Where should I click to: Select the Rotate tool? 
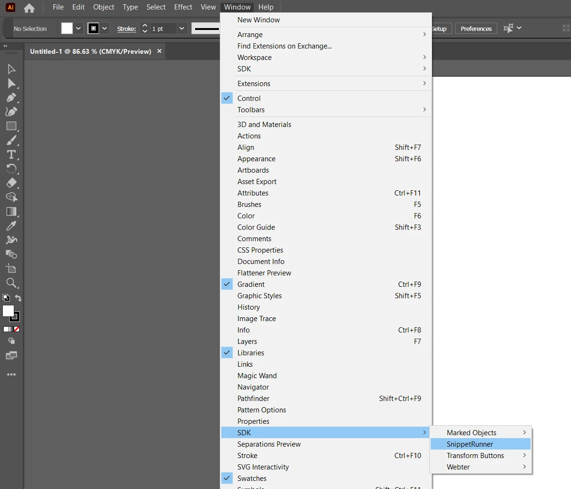11,168
